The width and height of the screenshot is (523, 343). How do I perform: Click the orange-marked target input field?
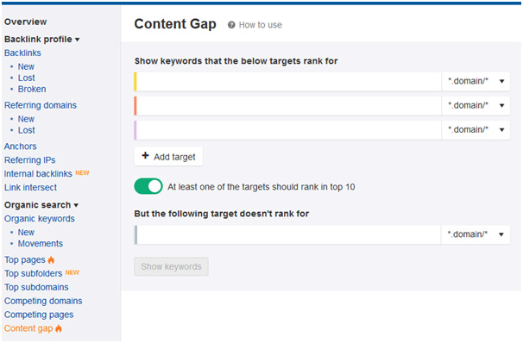288,105
